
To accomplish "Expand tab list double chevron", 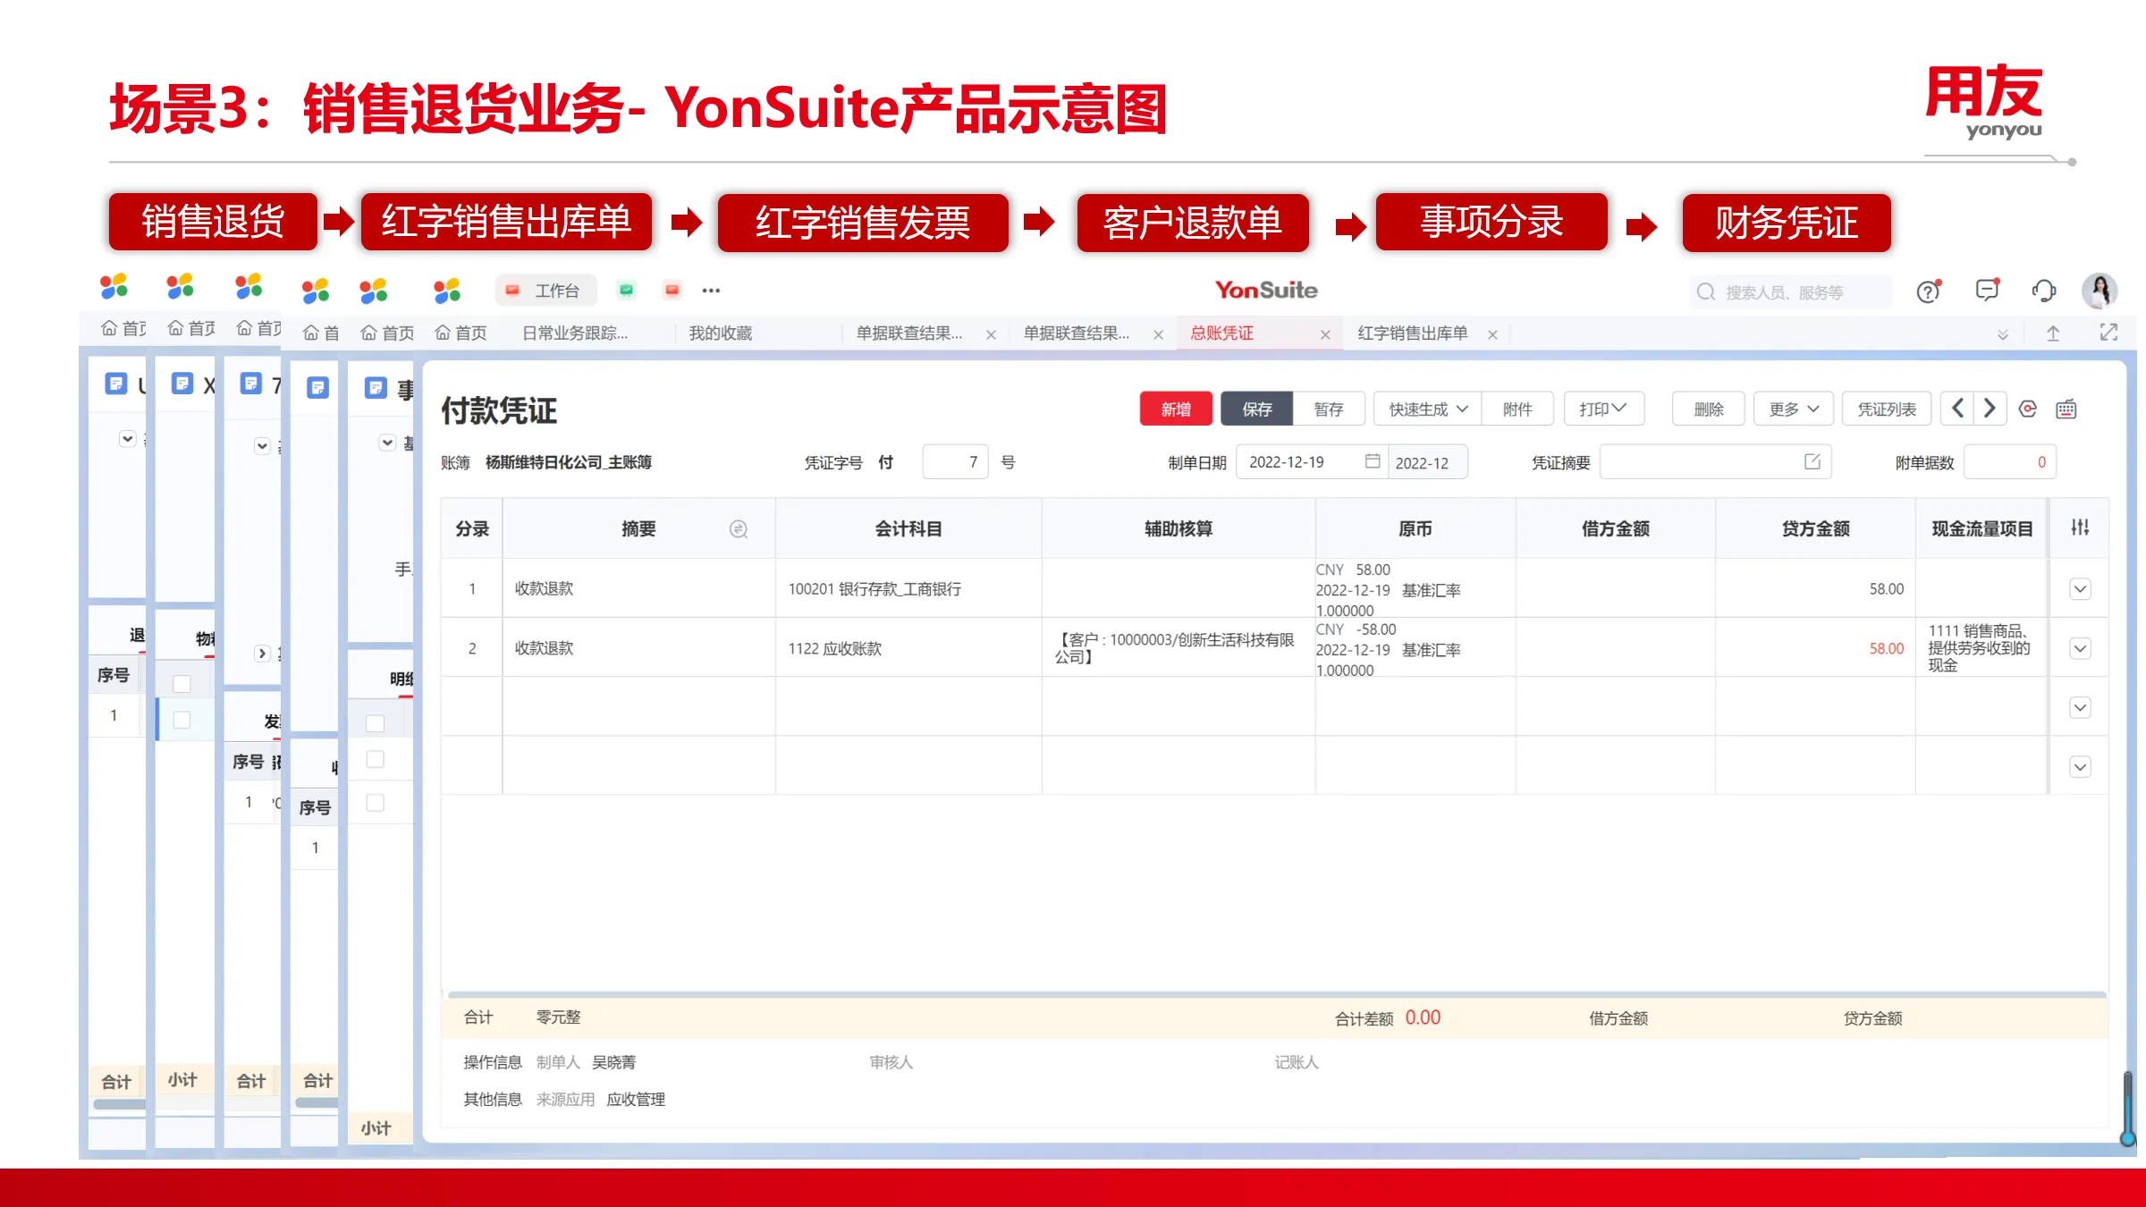I will pos(2003,334).
